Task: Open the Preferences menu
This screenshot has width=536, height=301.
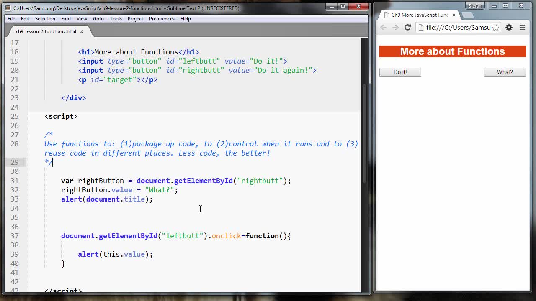Action: (x=162, y=19)
